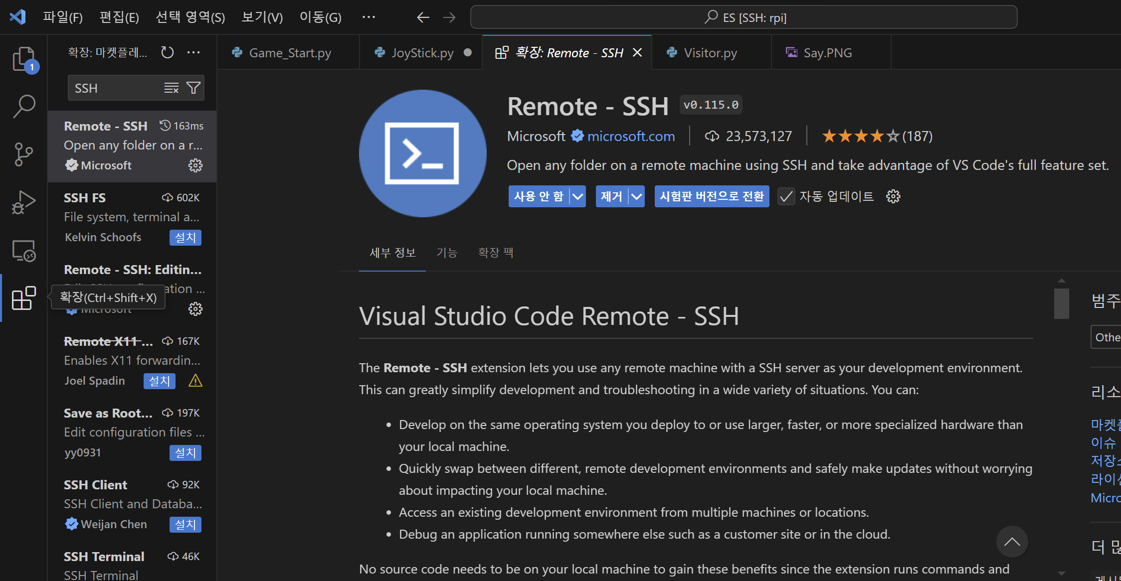Switch to the Say.PNG tab
Image resolution: width=1121 pixels, height=581 pixels.
[831, 52]
